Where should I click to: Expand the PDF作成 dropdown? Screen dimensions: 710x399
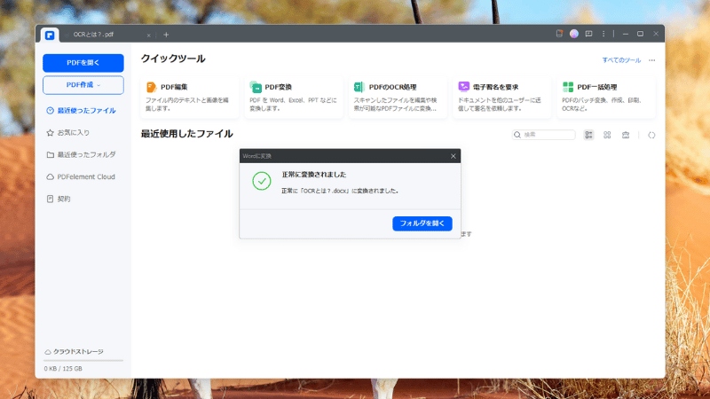click(x=83, y=85)
